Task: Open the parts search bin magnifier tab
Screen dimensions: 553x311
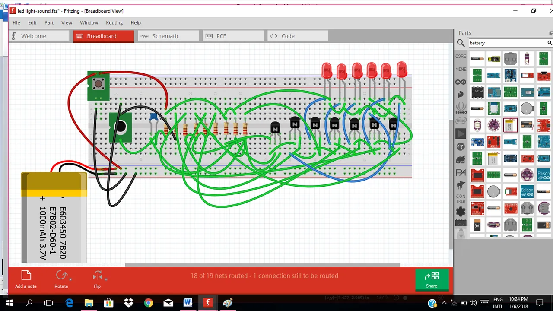Action: (x=461, y=43)
